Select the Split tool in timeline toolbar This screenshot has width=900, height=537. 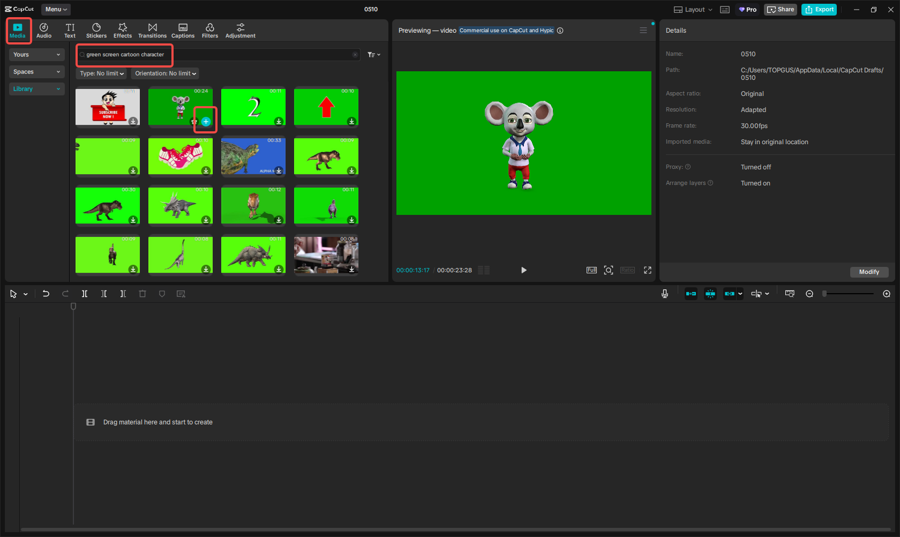click(84, 294)
